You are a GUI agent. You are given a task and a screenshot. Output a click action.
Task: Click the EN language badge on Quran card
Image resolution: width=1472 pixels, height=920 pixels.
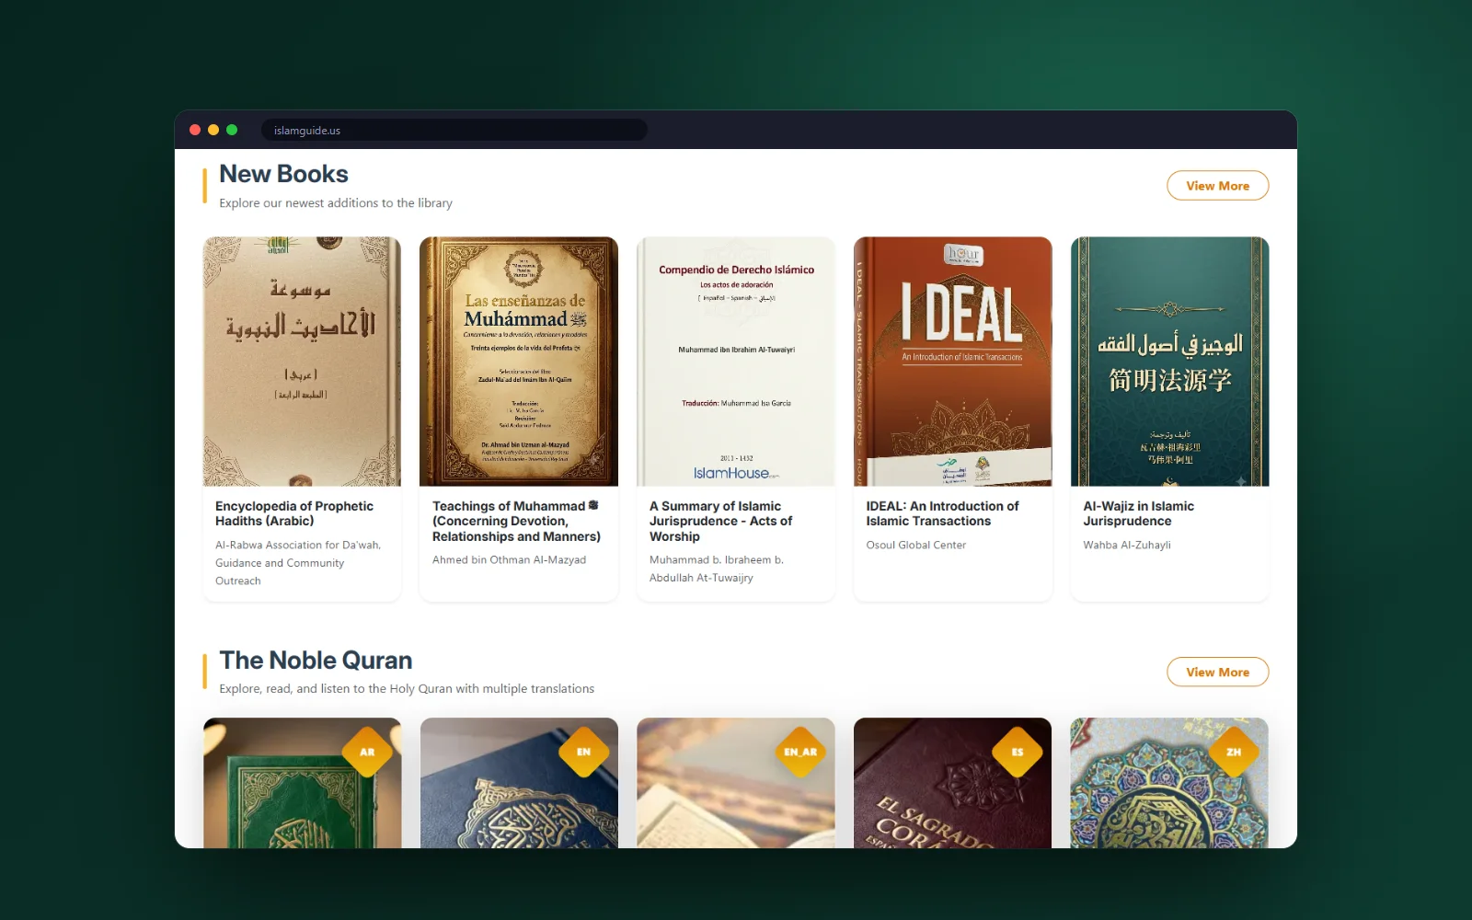pos(583,752)
